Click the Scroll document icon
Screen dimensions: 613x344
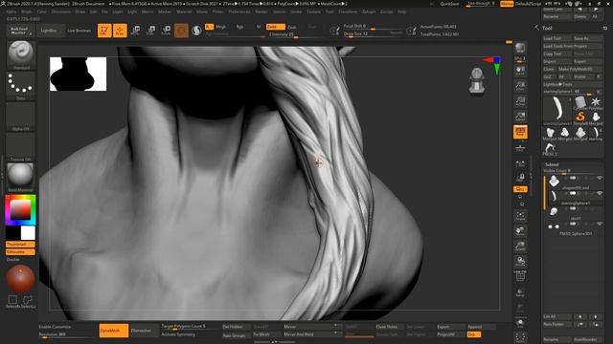[x=520, y=71]
